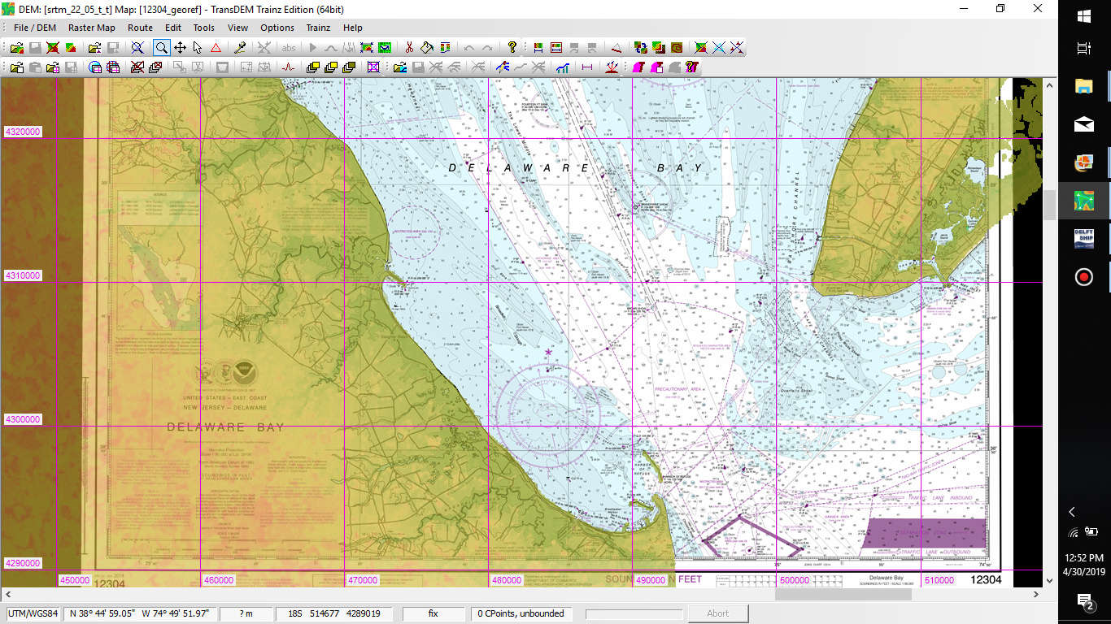Click the 510000 grid easting label

point(939,580)
